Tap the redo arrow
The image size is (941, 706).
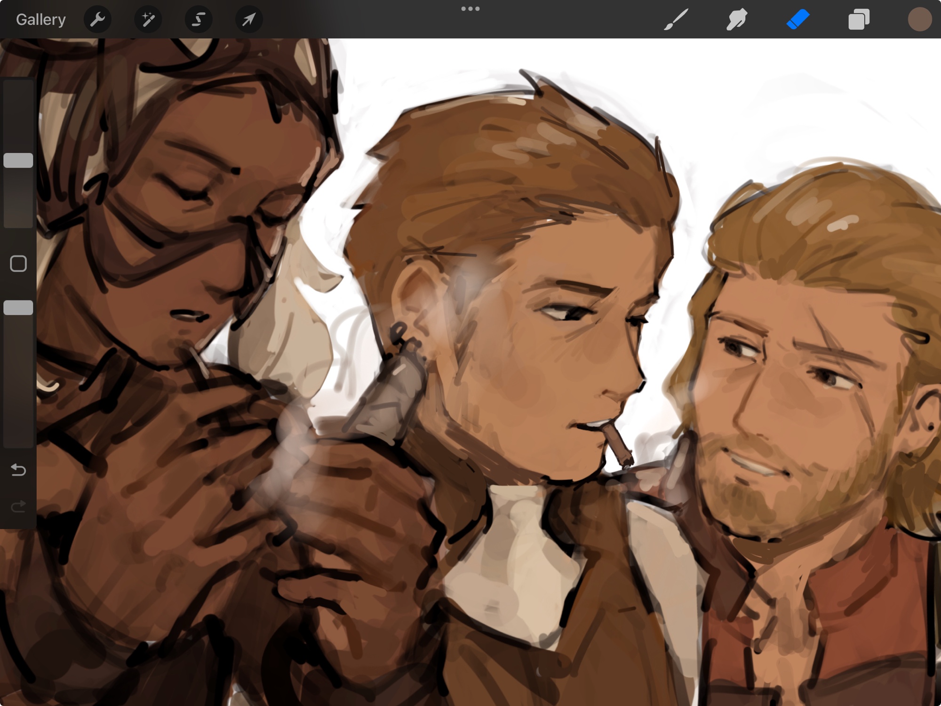(x=18, y=506)
